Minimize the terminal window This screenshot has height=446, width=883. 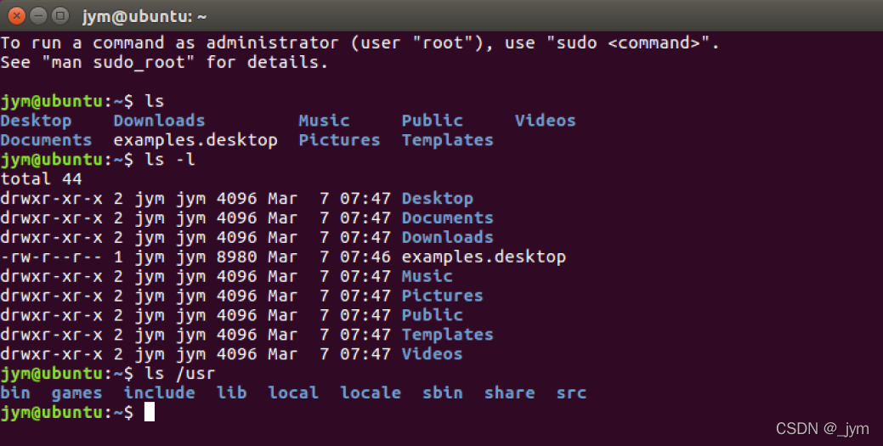(x=38, y=16)
